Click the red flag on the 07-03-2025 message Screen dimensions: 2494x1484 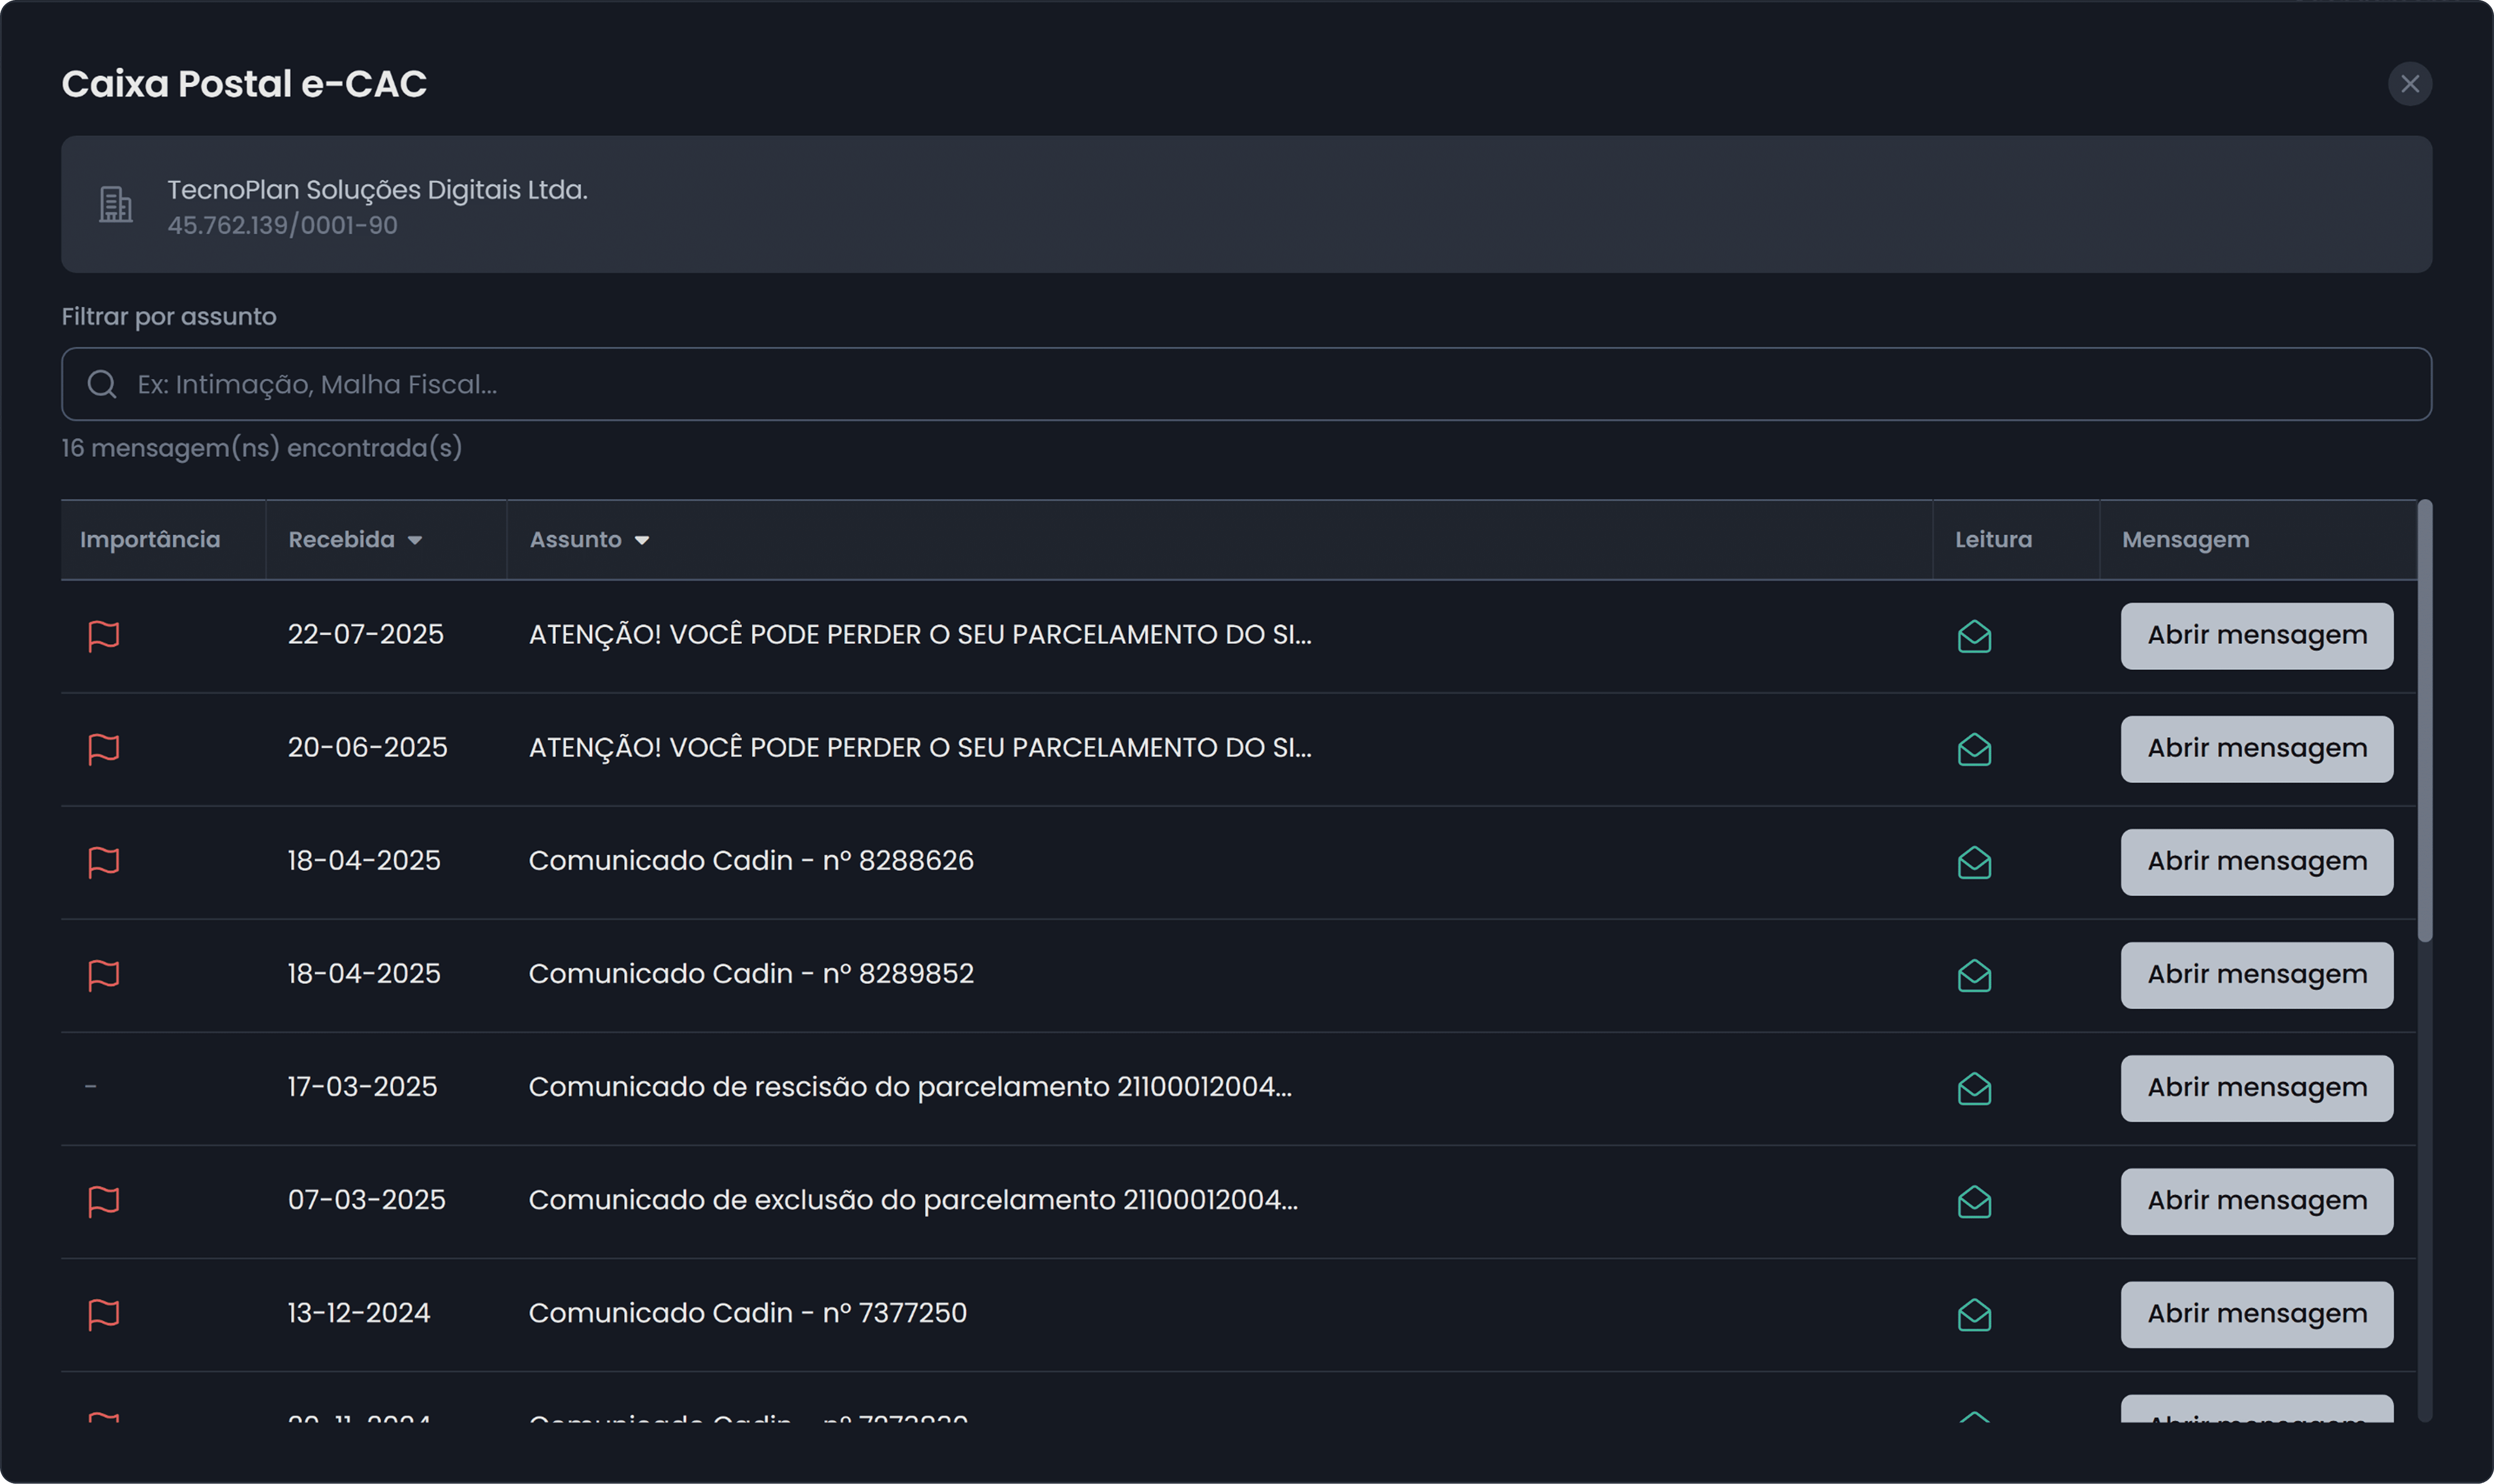103,1201
